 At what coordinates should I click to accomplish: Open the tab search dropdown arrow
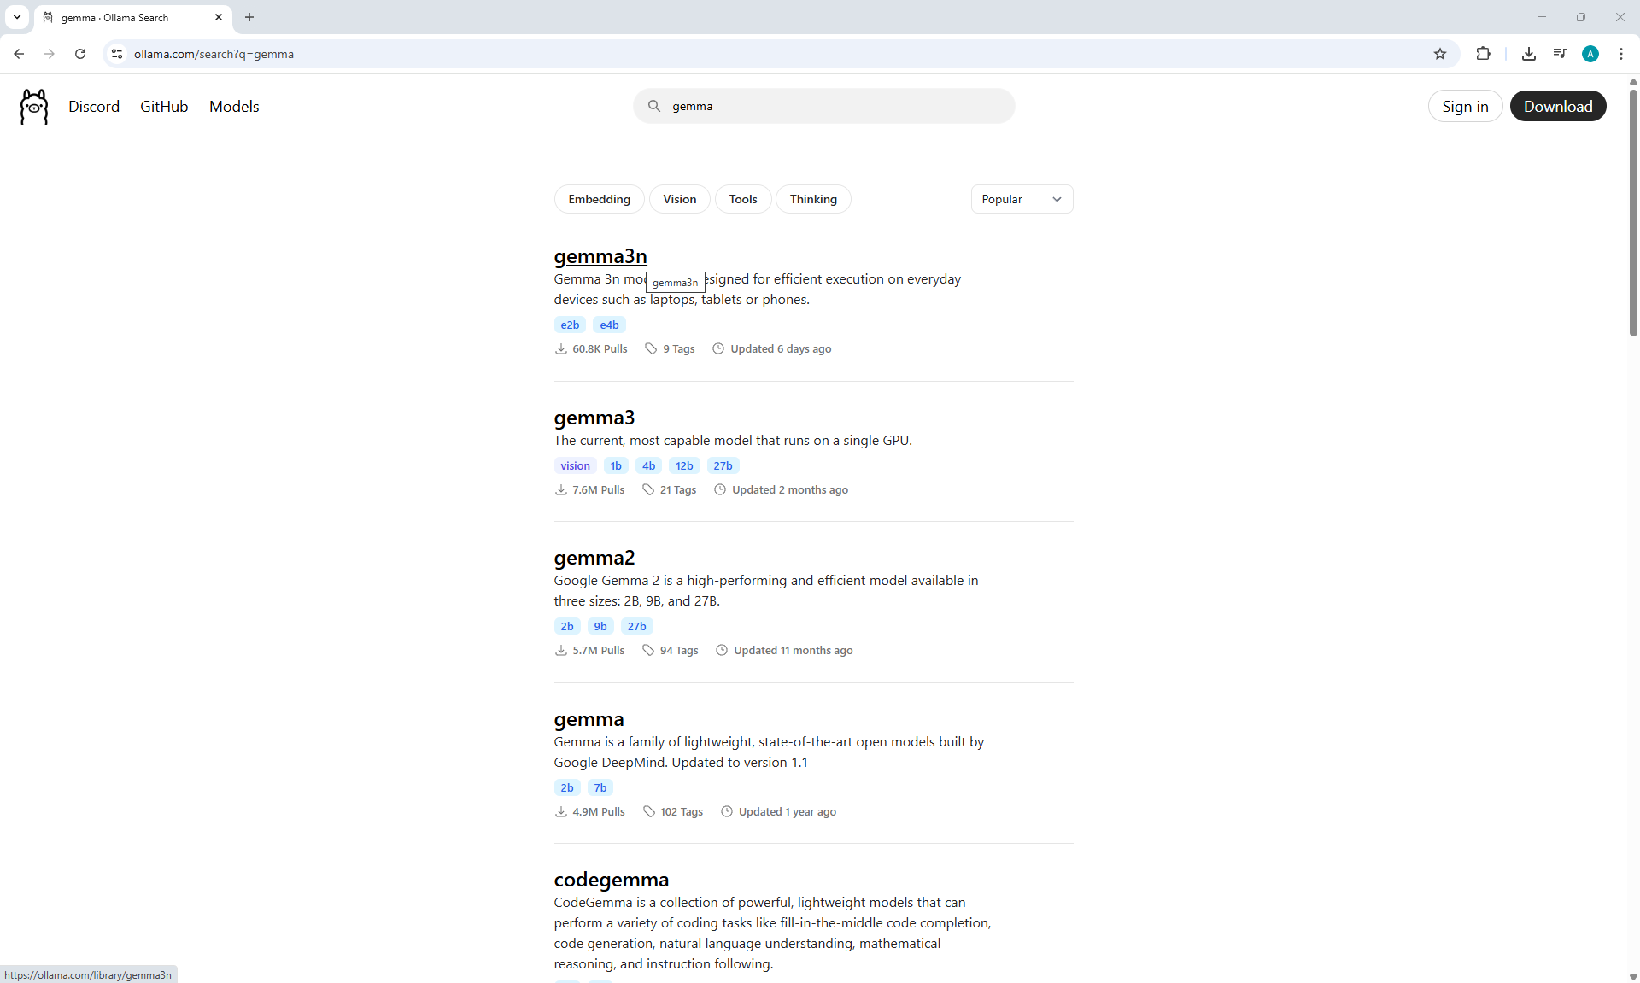click(17, 17)
